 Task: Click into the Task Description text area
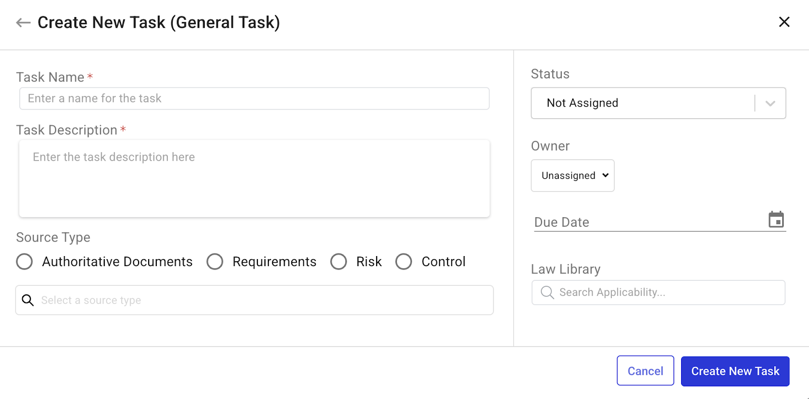click(254, 179)
